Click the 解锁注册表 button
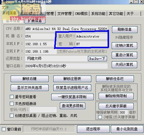 (x=72, y=79)
